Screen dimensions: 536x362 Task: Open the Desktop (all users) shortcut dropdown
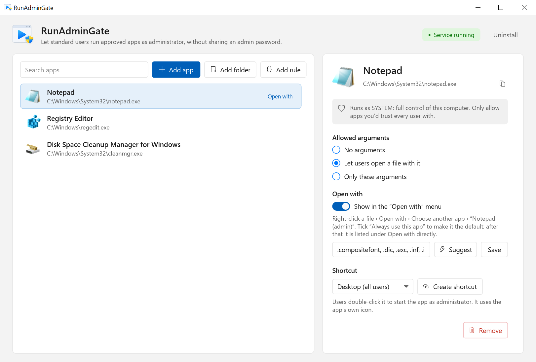coord(373,287)
